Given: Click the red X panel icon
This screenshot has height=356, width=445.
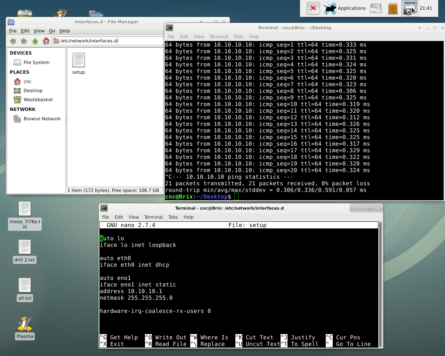Looking at the screenshot, I should pos(313,8).
